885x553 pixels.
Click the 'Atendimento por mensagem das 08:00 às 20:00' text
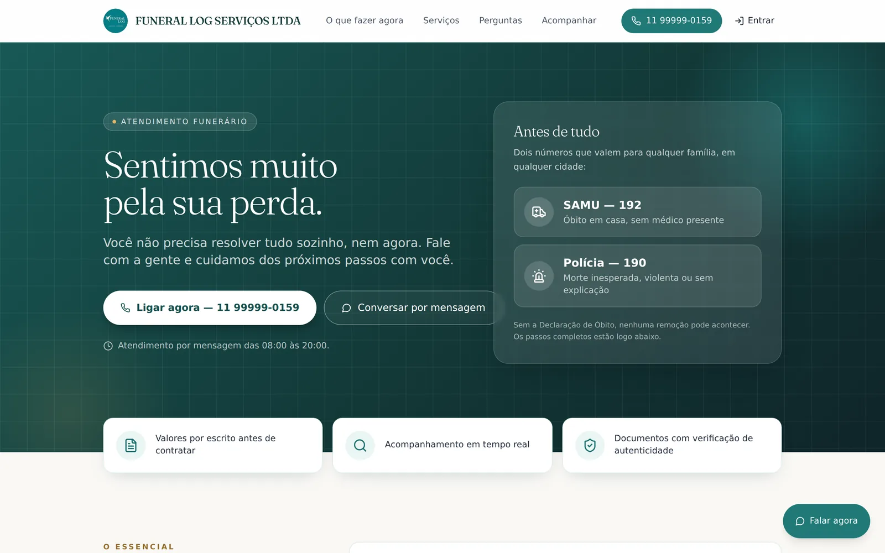point(223,346)
